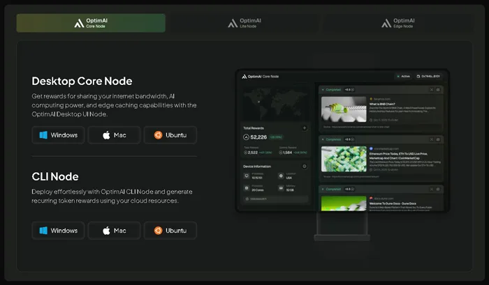
Task: Click the square icon on Dune Docs card header
Action: click(438, 189)
